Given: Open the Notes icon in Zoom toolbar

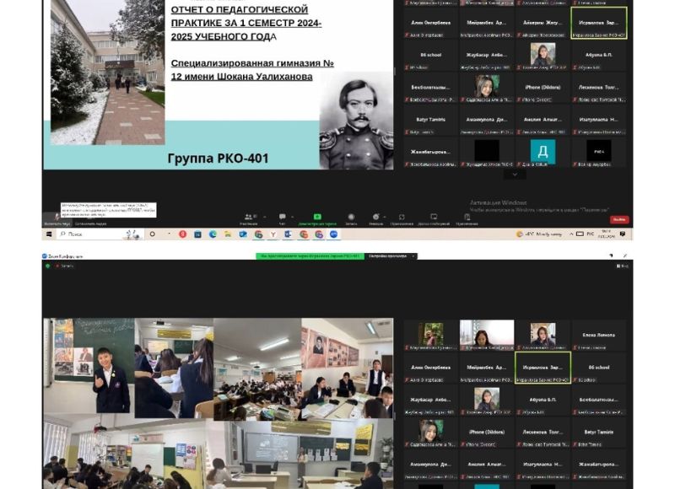Looking at the screenshot, I should click(466, 218).
